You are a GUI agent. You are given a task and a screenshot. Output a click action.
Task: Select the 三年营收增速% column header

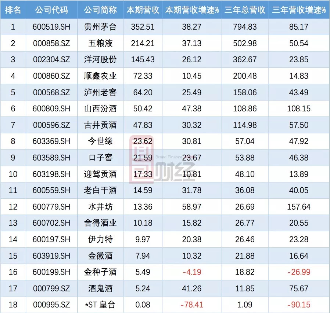(299, 10)
